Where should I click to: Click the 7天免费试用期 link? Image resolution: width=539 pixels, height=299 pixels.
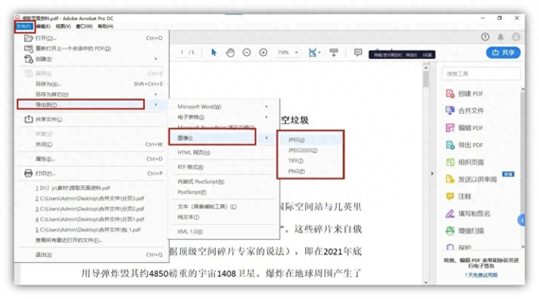tap(481, 275)
